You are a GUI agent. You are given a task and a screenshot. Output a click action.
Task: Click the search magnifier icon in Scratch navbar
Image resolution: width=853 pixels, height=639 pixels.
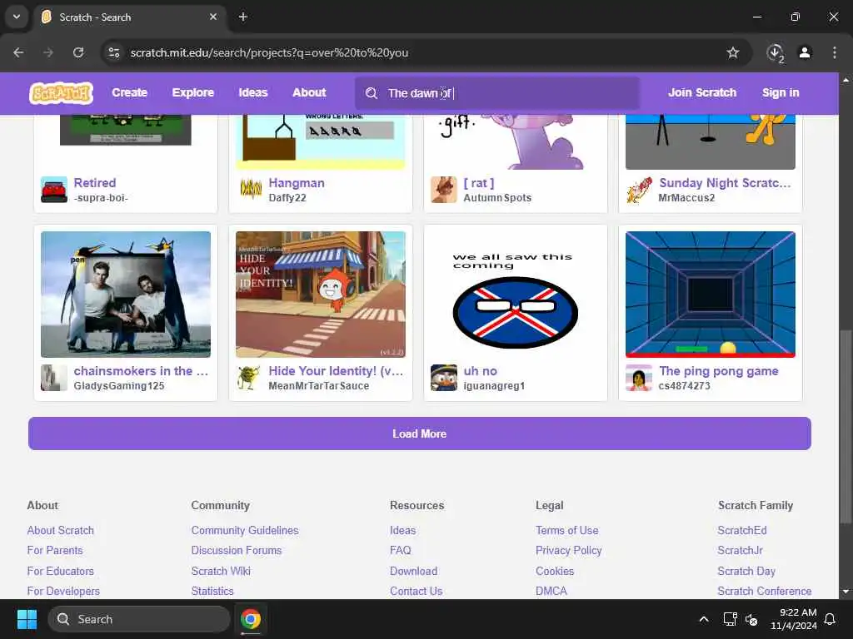[x=372, y=93]
